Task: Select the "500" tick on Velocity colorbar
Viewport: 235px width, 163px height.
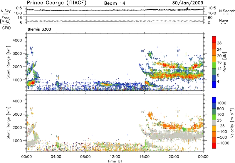Action: pos(221,109)
